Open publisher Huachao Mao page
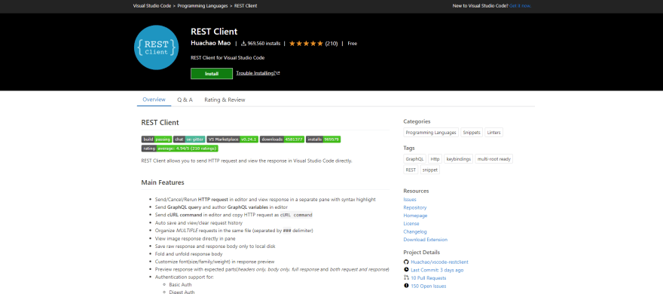 click(210, 43)
